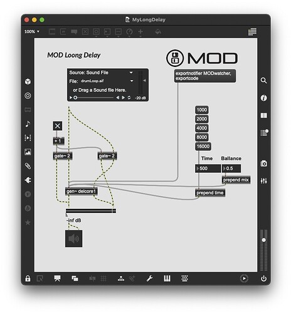Open button object dropdown in top toolbar
Screen dimensions: 291x313
(96, 32)
